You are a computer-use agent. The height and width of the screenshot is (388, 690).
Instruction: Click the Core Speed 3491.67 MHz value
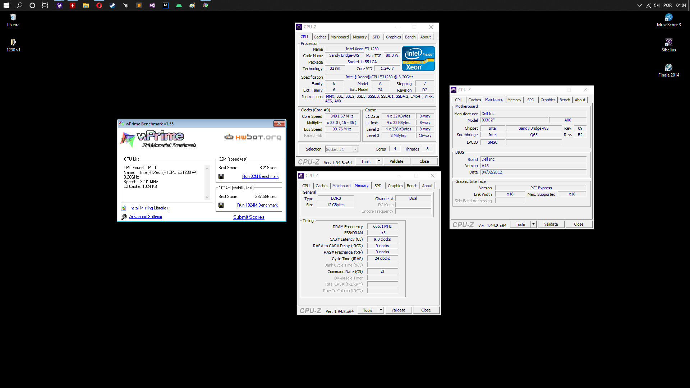(342, 116)
